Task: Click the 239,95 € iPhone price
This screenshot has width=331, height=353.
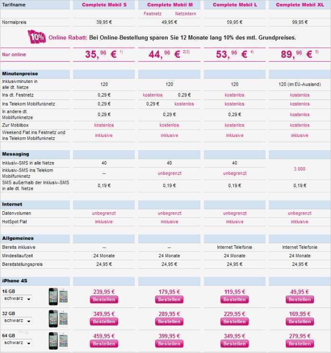Action: coord(104,292)
